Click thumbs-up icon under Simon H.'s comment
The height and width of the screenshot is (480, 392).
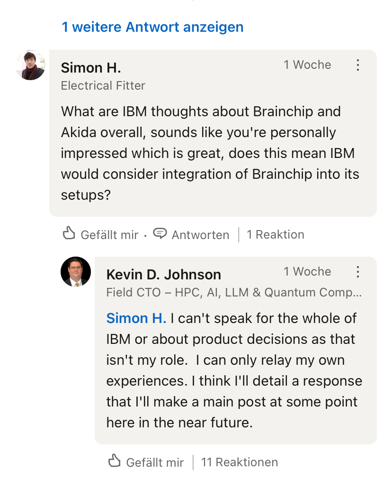(69, 233)
